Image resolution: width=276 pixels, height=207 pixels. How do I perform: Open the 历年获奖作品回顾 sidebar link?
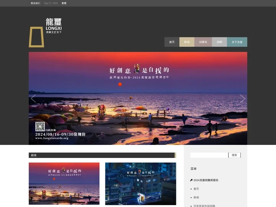pos(204,206)
